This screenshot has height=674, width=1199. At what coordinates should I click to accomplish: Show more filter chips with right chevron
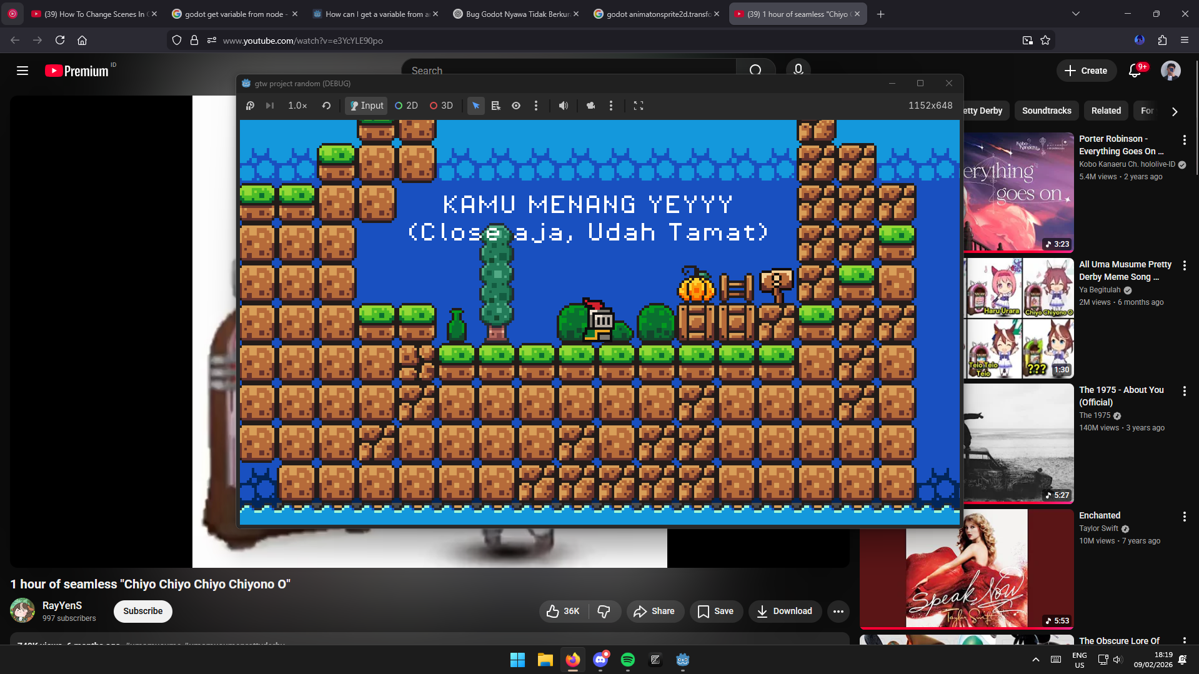pos(1175,111)
